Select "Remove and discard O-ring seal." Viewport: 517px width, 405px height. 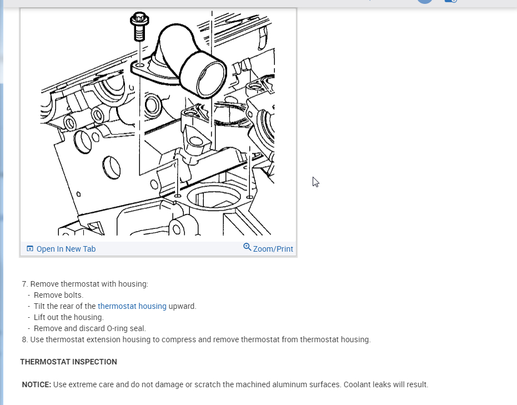click(90, 328)
